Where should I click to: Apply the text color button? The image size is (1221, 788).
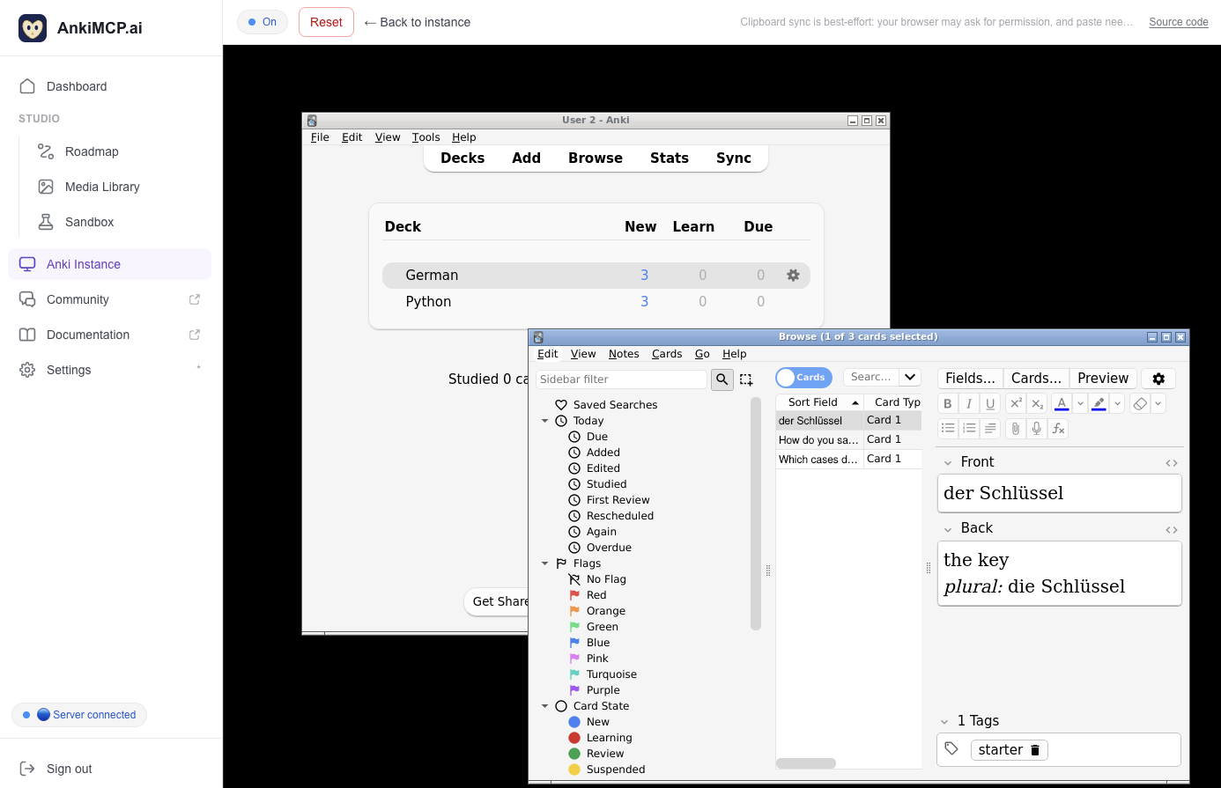(x=1062, y=403)
